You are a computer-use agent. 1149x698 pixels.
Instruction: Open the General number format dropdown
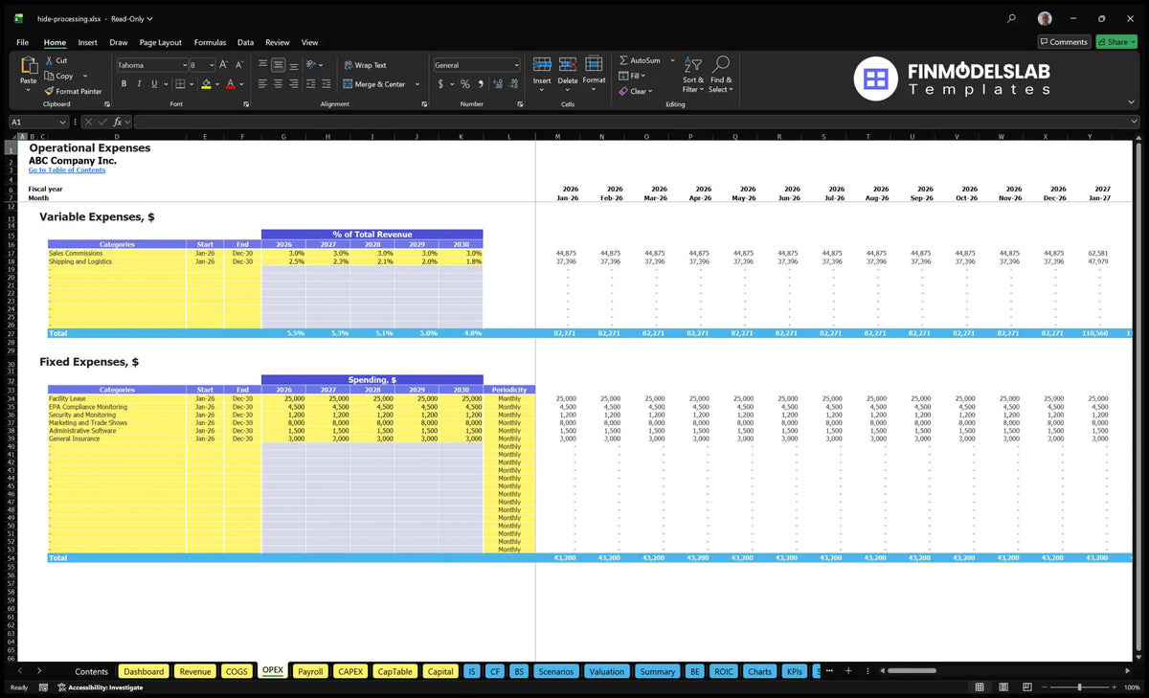point(516,65)
